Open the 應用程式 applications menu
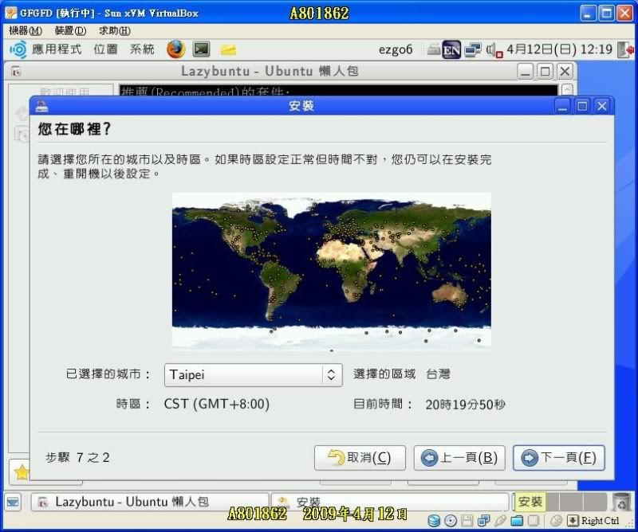 57,49
